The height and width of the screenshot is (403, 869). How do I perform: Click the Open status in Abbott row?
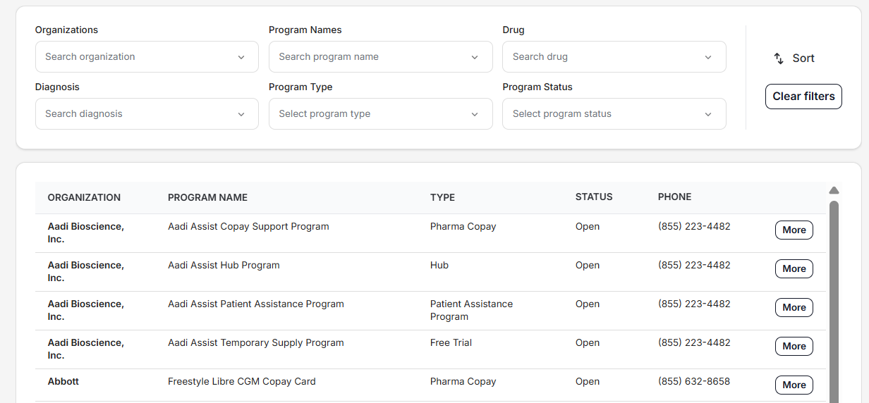coord(588,381)
